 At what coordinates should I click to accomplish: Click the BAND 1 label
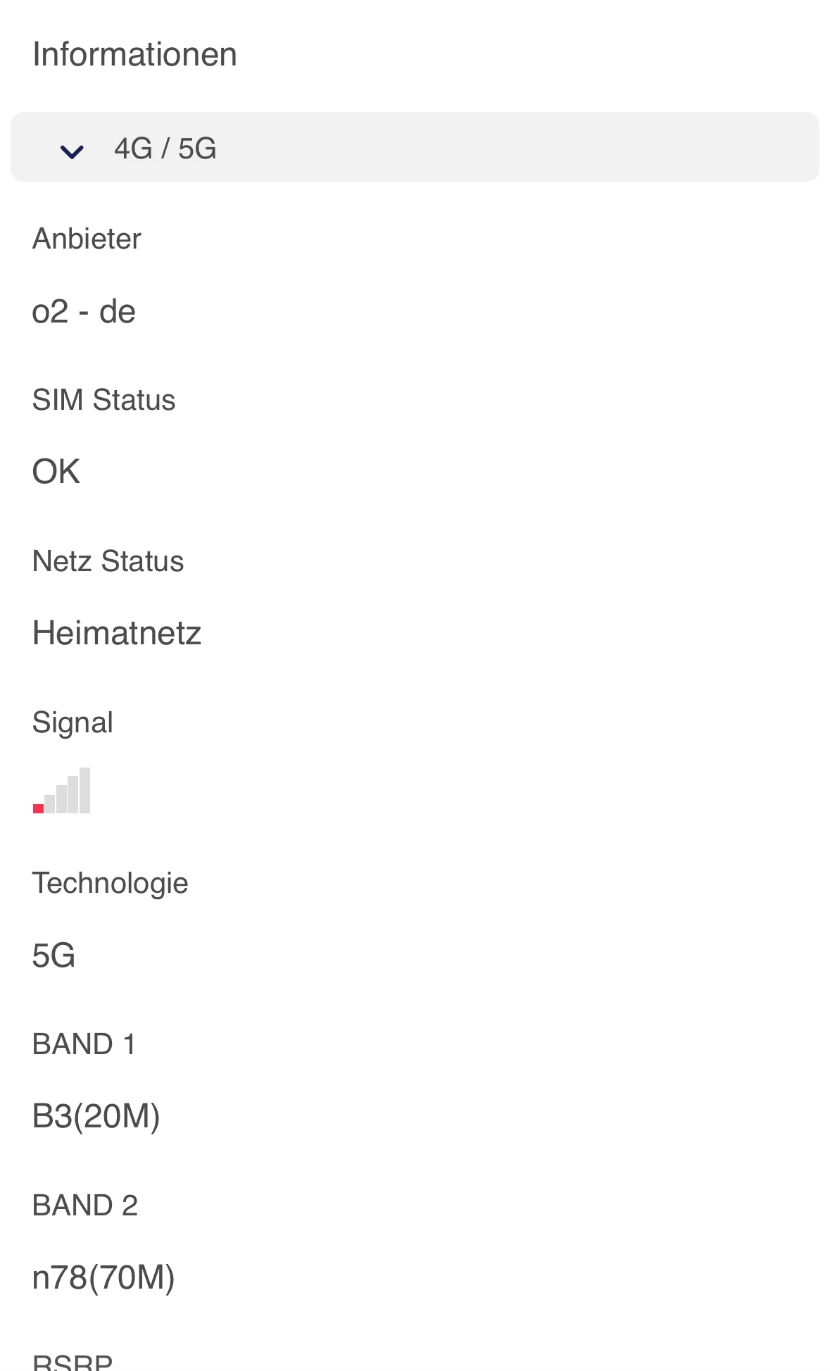[x=84, y=1044]
